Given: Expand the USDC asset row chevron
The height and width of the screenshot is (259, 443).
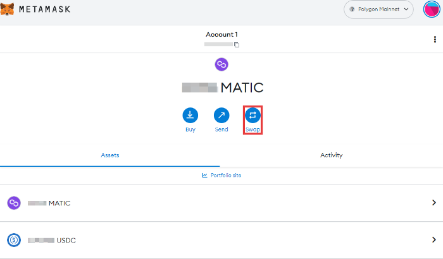Looking at the screenshot, I should tap(434, 239).
